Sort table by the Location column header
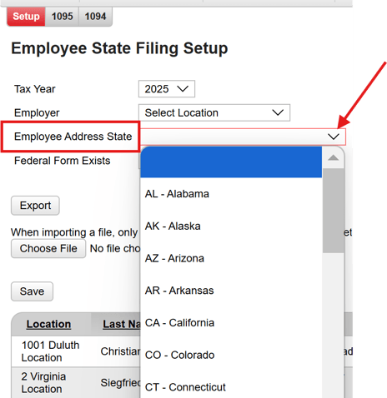This screenshot has height=398, width=387. click(x=48, y=324)
